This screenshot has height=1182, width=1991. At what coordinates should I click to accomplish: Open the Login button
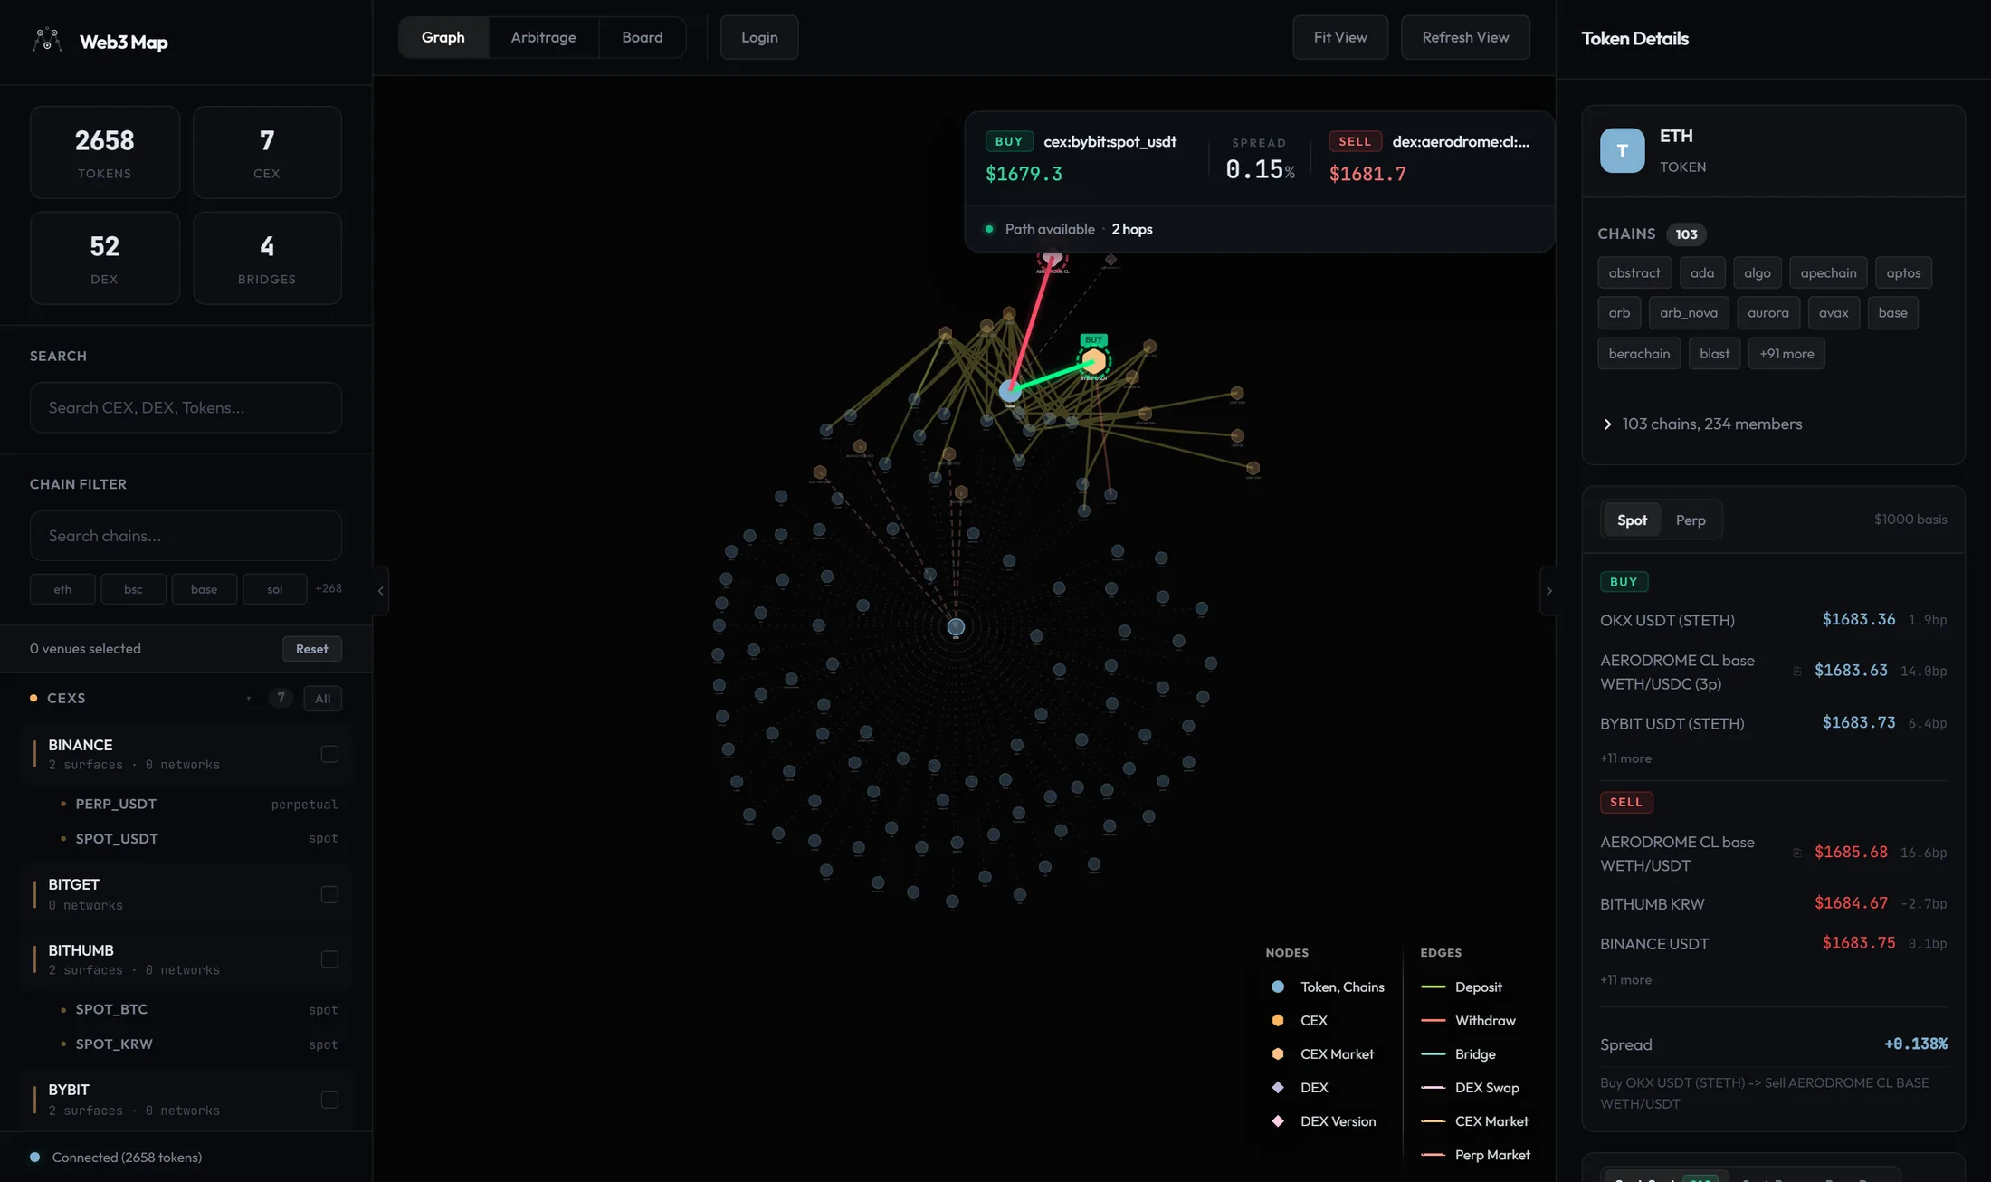pyautogui.click(x=759, y=37)
